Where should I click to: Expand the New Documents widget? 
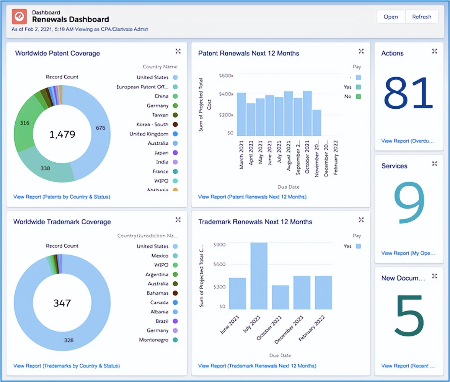pos(434,276)
